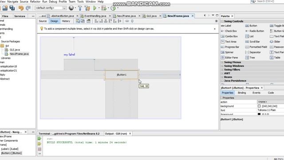Click the Profile Project toolbar icon
Screen dimensions: 284x160
(113, 8)
